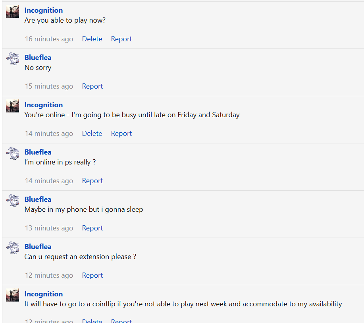Report the "I'm online in ps really ?" message
Image resolution: width=364 pixels, height=323 pixels.
click(x=92, y=181)
